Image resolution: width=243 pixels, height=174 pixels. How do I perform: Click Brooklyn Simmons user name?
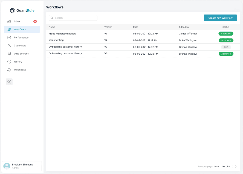coord(22,164)
